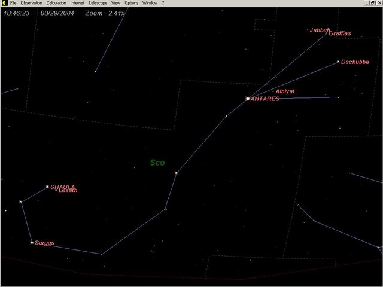Open the Internet menu
This screenshot has height=287, width=383.
click(77, 3)
